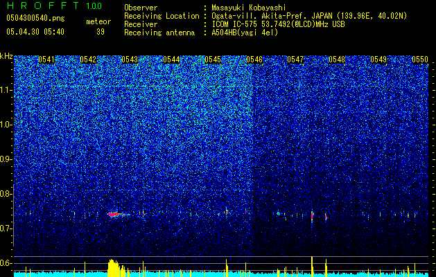
Task: Click the 0.9 kHz axis label
Action: coord(6,159)
